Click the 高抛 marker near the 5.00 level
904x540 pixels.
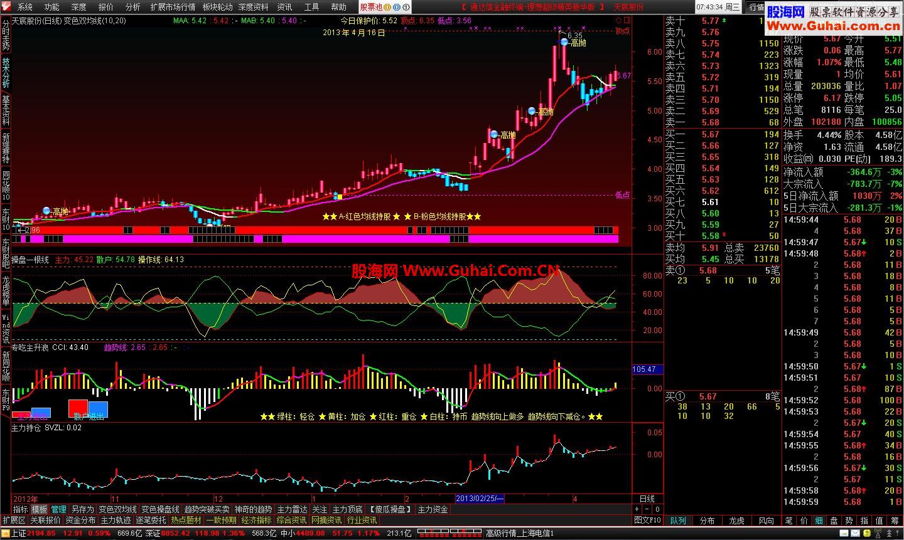coord(541,112)
